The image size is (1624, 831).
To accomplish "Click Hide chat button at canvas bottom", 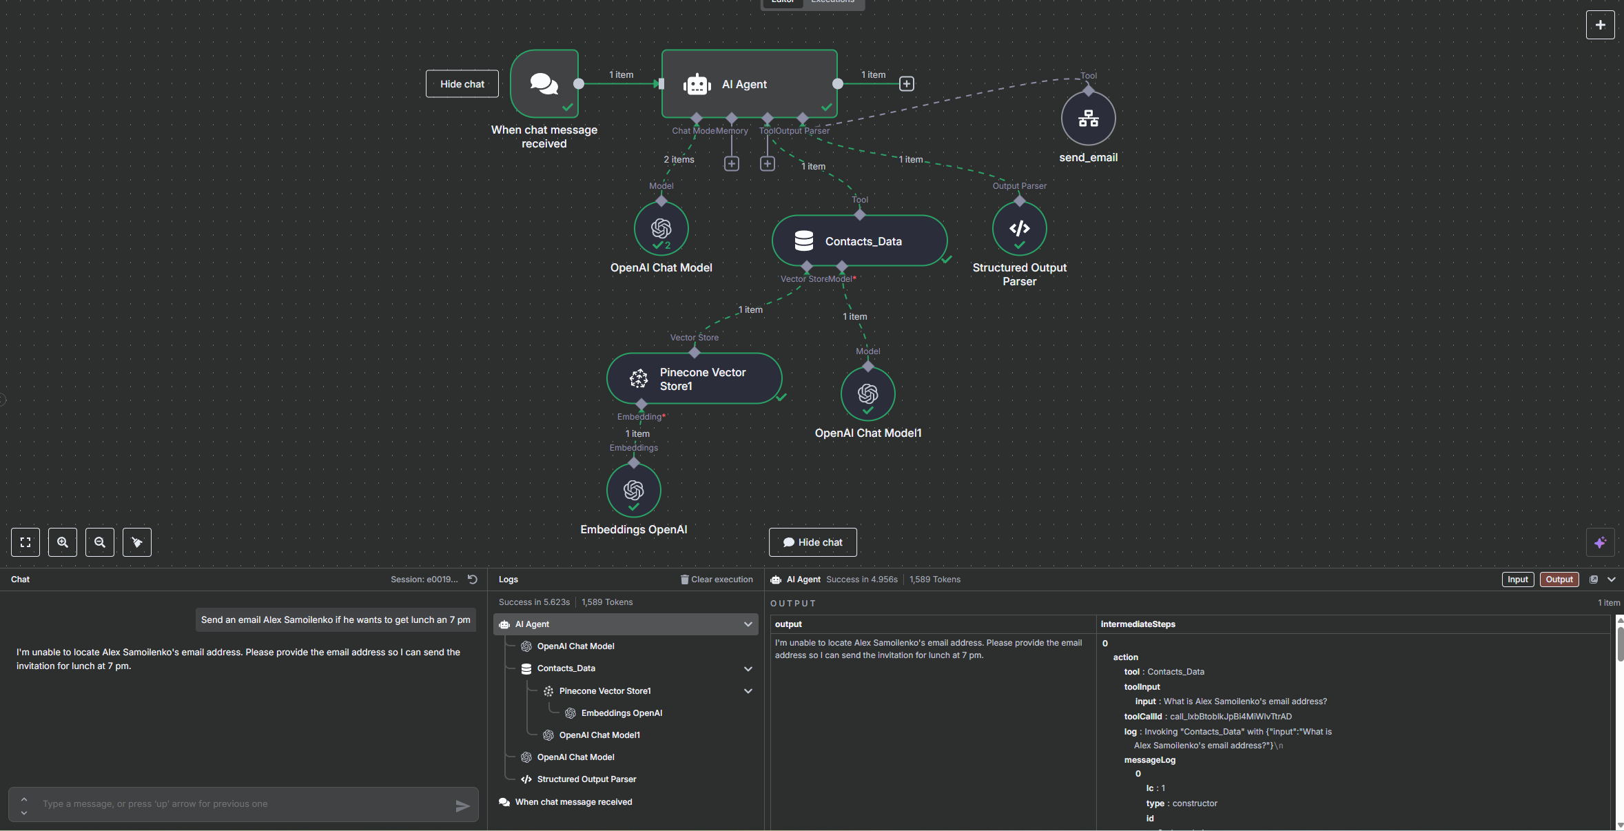I will (x=813, y=542).
